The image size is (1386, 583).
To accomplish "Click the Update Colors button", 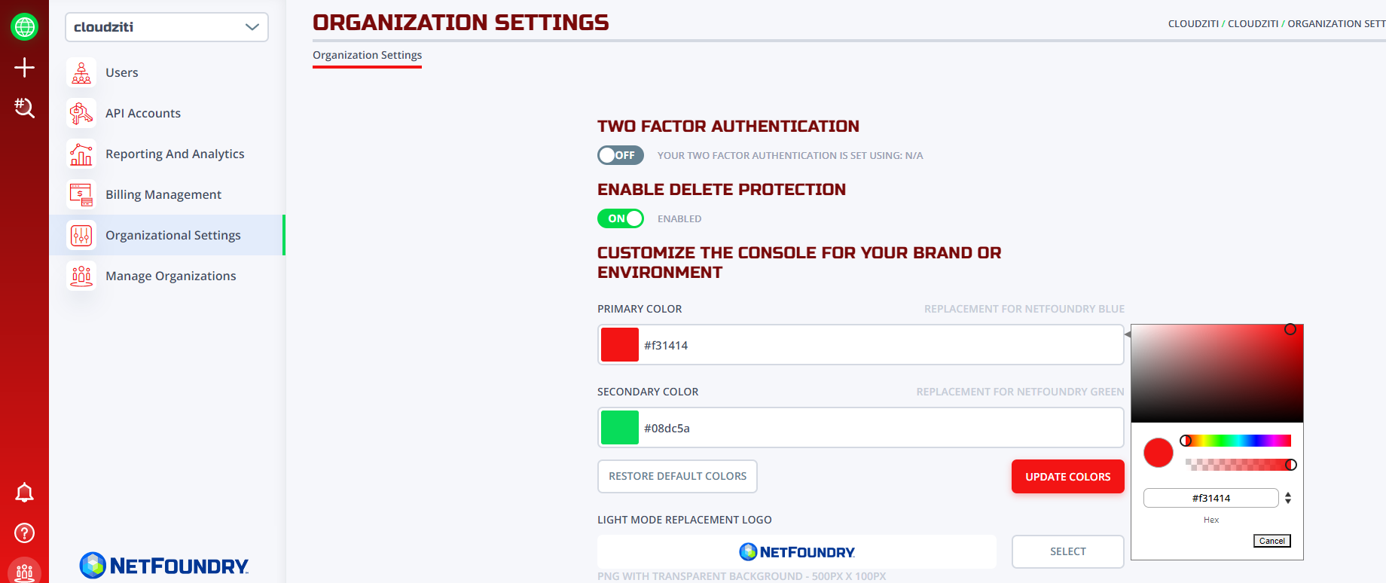I will [x=1067, y=477].
